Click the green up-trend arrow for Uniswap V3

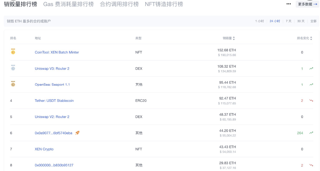point(311,68)
